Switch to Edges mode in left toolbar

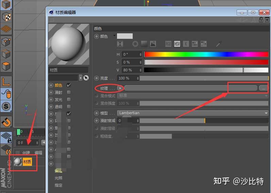click(x=6, y=54)
